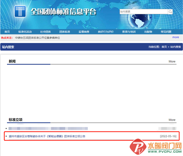Click the 站内搜索 breadcrumb link
The image size is (183, 156).
point(176,47)
